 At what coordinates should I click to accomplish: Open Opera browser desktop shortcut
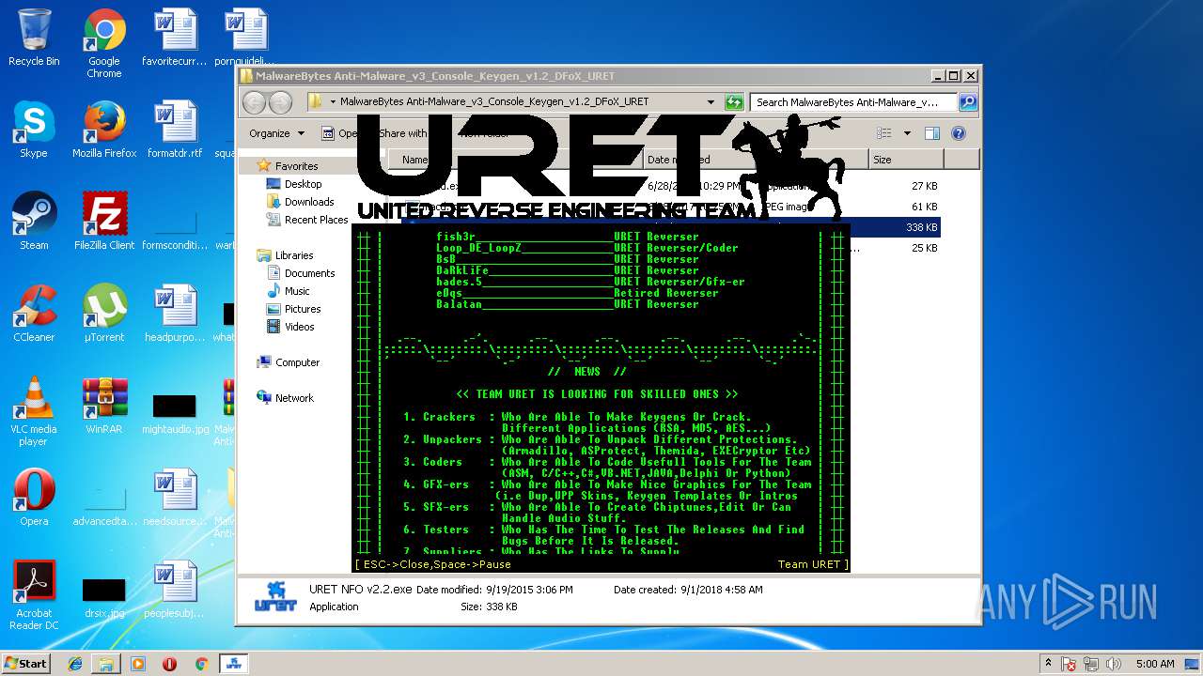click(34, 499)
